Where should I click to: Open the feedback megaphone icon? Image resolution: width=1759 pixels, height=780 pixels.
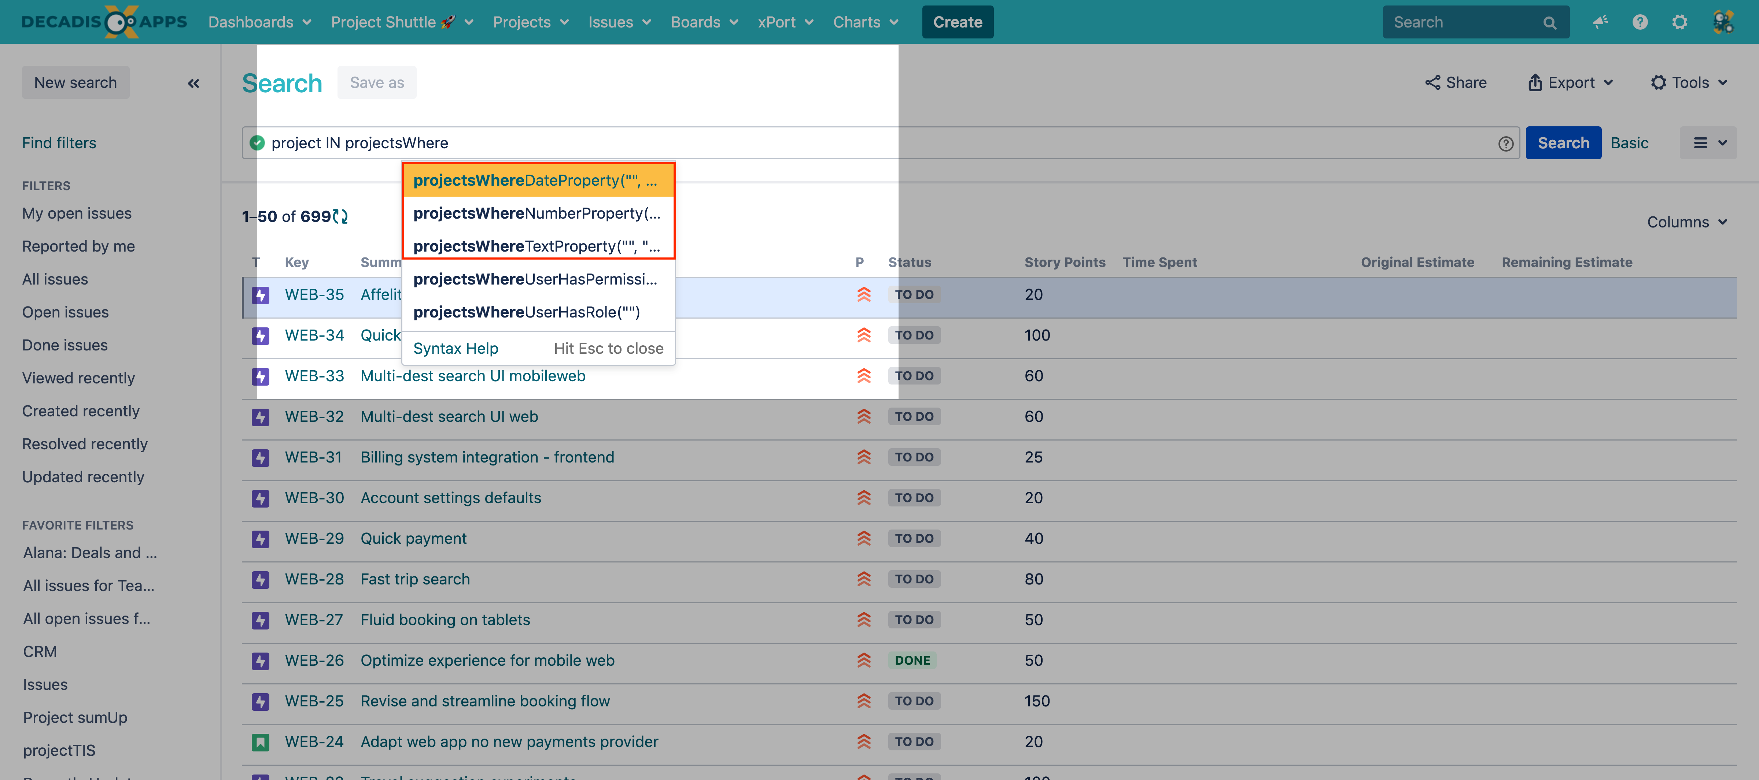[x=1600, y=22]
